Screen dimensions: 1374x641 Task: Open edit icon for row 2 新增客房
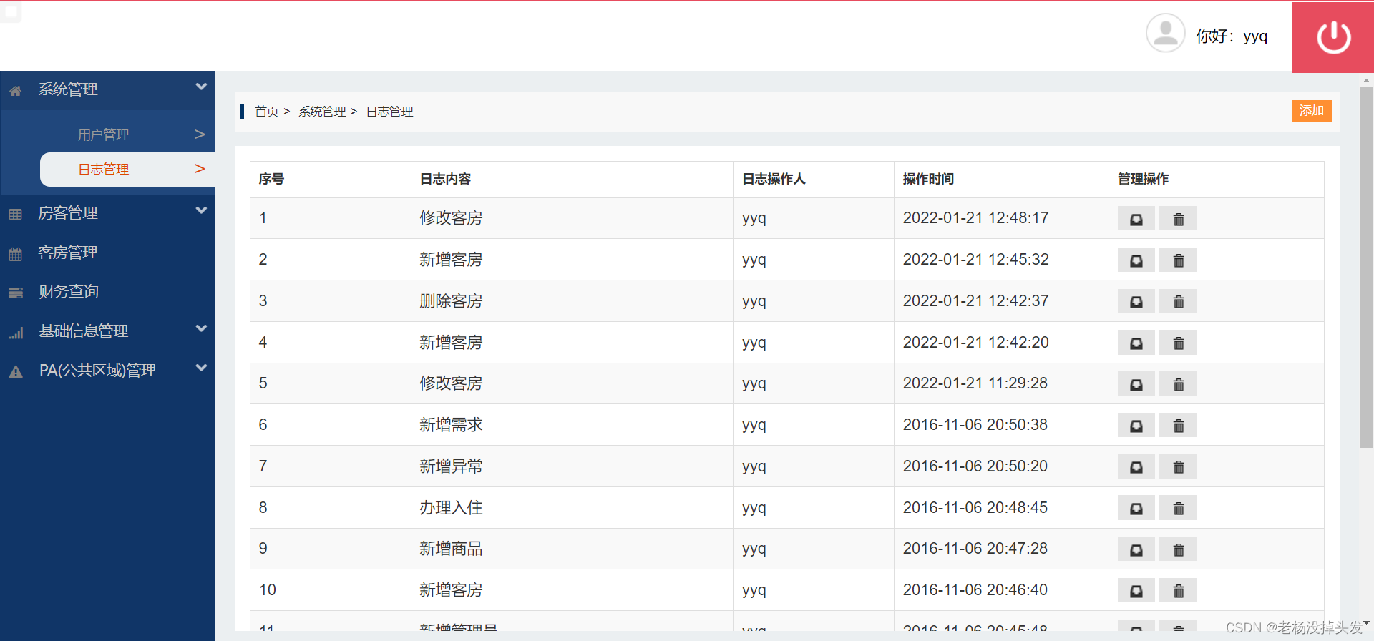(x=1136, y=260)
